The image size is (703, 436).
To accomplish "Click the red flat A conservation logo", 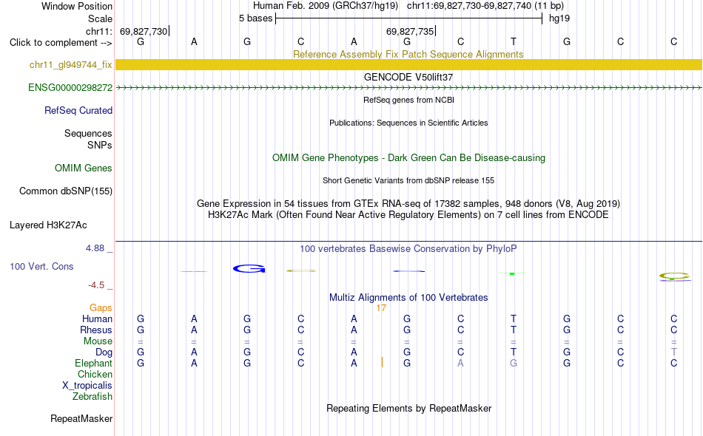I will pos(194,271).
